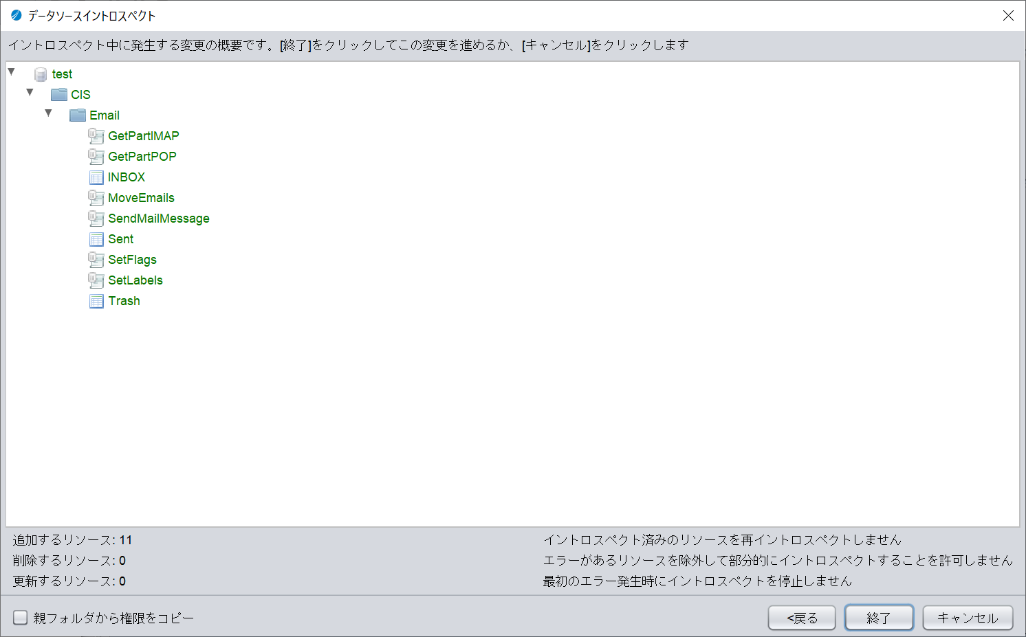Click the dialog title データソースイントロスペクト
This screenshot has height=637, width=1026.
click(x=91, y=16)
